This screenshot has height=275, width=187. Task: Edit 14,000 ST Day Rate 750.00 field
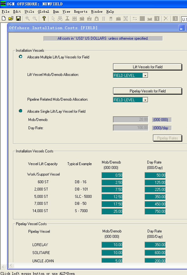(155, 211)
